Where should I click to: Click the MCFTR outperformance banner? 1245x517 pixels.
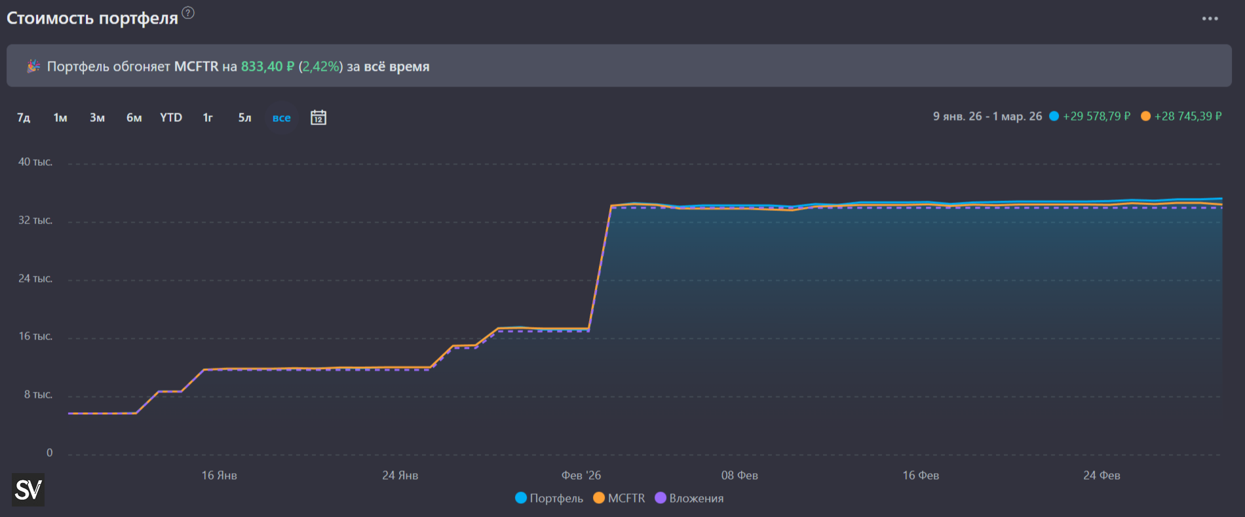pos(619,66)
